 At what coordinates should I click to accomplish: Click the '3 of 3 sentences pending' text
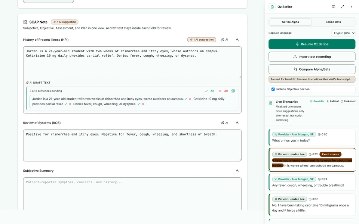(46, 91)
